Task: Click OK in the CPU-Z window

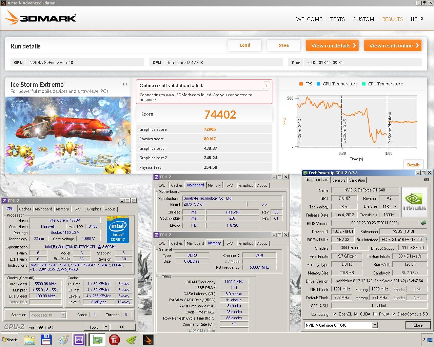Action: tap(122, 327)
